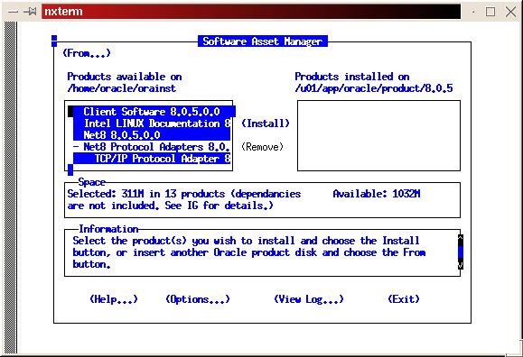Click the nxterm pin icon
Screen dimensions: 523x357
(x=30, y=12)
